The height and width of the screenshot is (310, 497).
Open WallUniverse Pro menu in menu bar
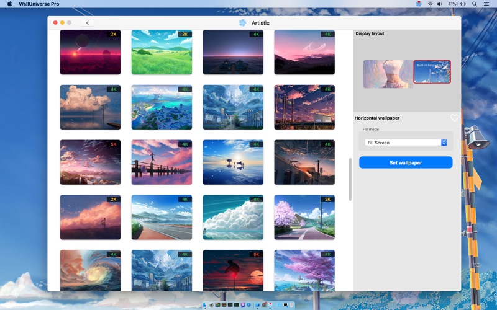coord(39,4)
